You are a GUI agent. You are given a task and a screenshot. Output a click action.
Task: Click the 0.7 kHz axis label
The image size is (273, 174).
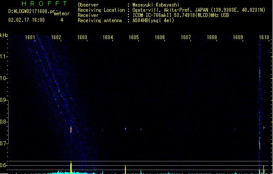tap(4, 144)
